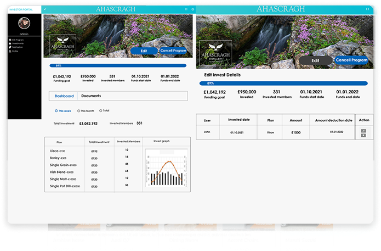Image resolution: width=381 pixels, height=251 pixels.
Task: Click £950,000 Invested value on left panel
Action: click(x=88, y=76)
